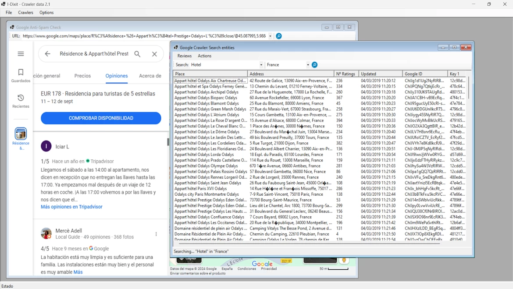
Task: Switch to the Opiniones tab
Action: [117, 76]
